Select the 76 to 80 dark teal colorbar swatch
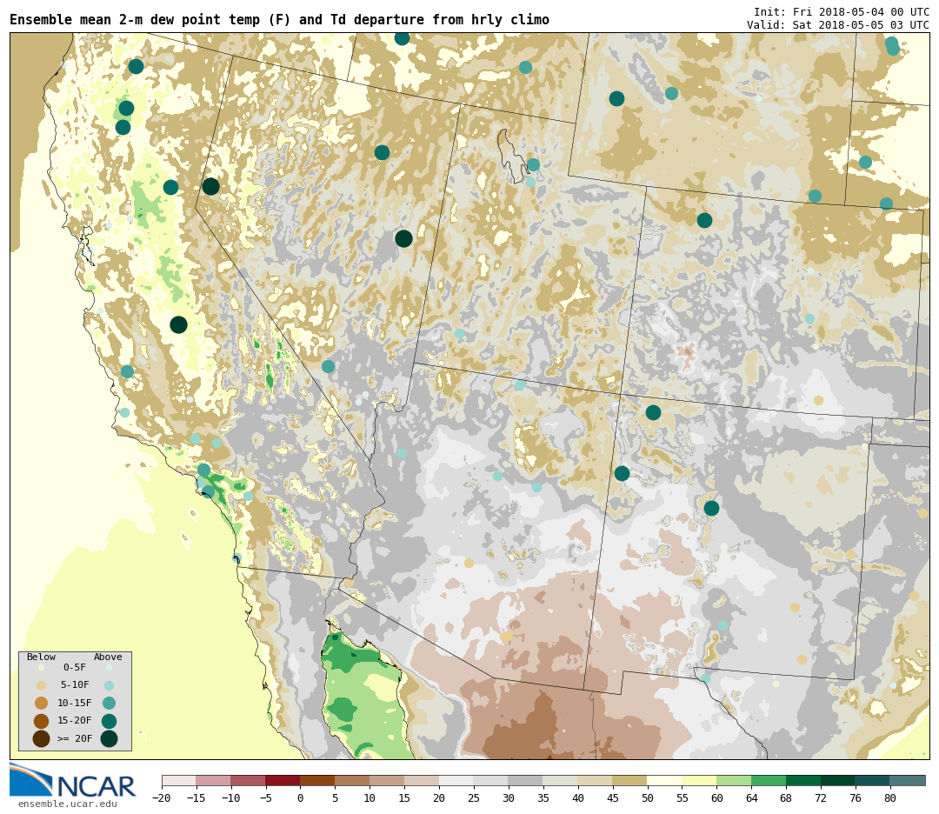 pyautogui.click(x=872, y=781)
